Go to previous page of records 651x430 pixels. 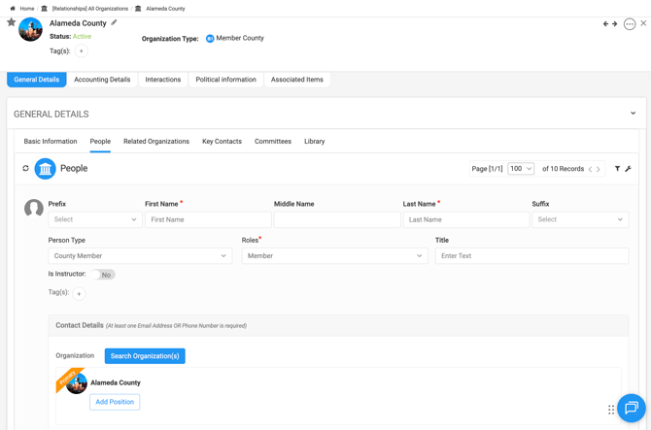click(590, 169)
